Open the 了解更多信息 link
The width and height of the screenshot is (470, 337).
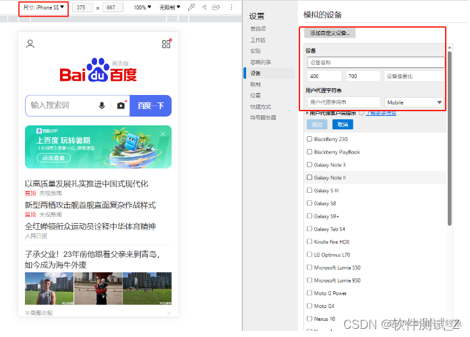[381, 113]
